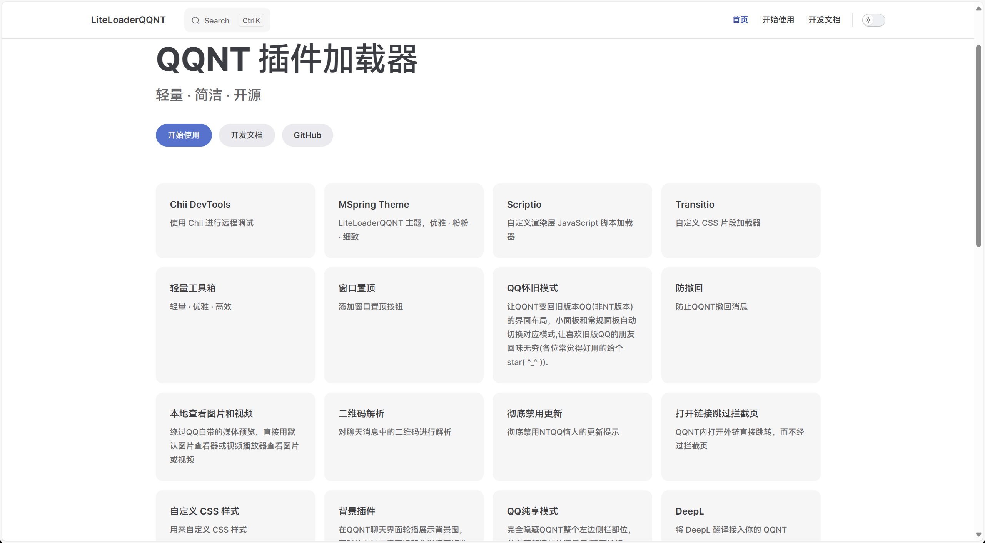Open the DeepL plugin card
985x543 pixels.
[x=741, y=516]
